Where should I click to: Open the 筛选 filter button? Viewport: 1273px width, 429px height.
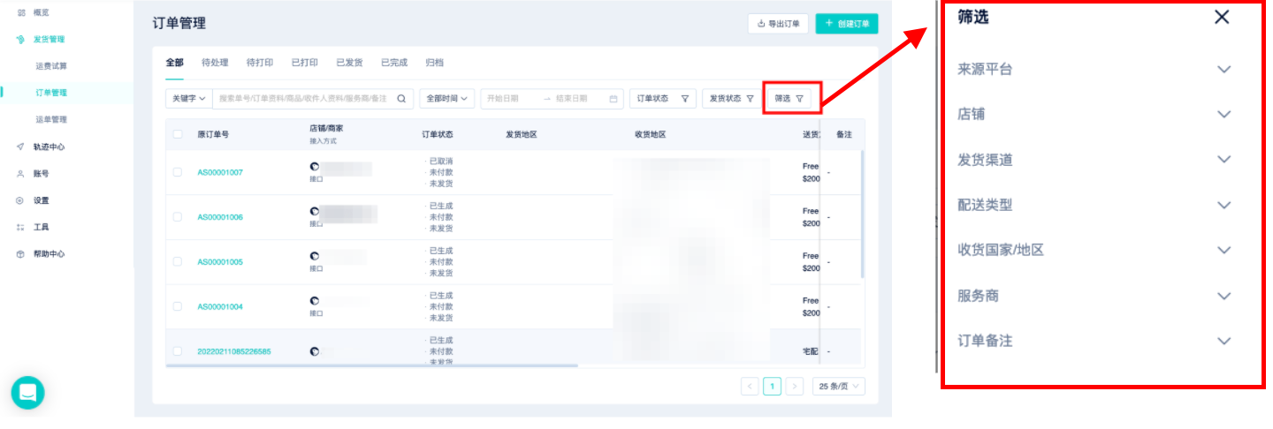tap(789, 99)
